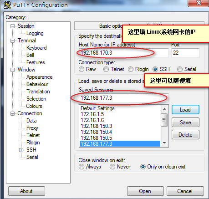Click session list scroll up arrow
The height and width of the screenshot is (199, 209).
click(164, 109)
